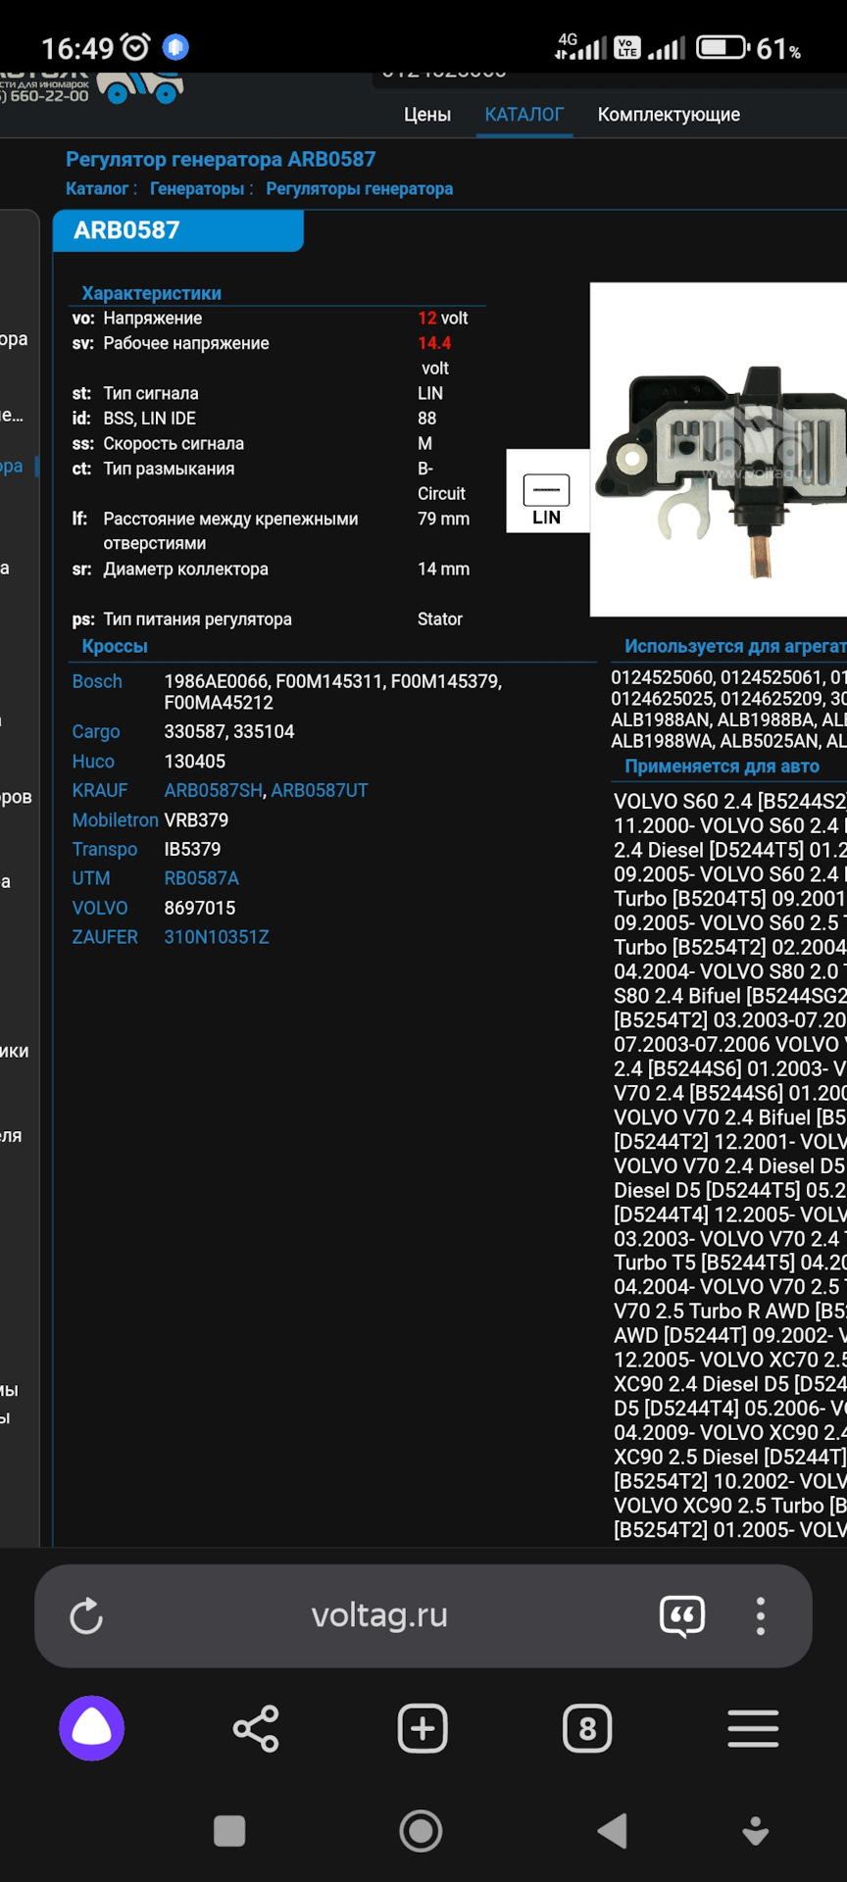This screenshot has width=847, height=1882.
Task: Select the Transpo number IB5379
Action: (192, 849)
